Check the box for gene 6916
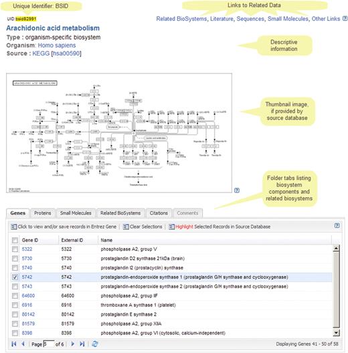The image size is (348, 353). click(x=15, y=305)
